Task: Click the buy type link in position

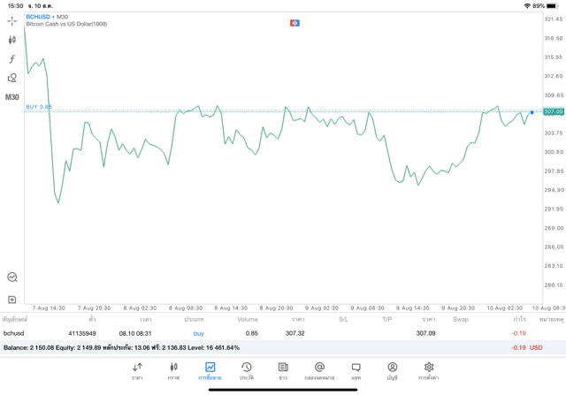Action: pos(198,333)
